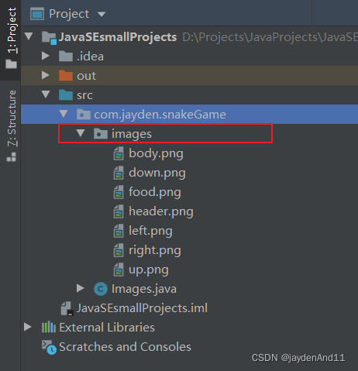358x371 pixels.
Task: Click the food.png image file icon
Action: point(119,192)
